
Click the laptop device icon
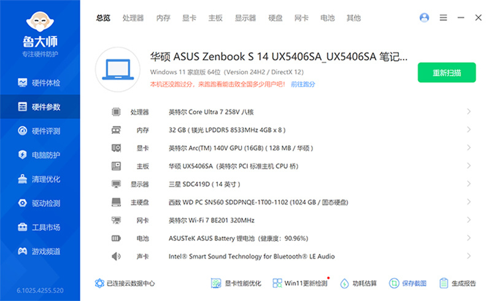tap(118, 69)
